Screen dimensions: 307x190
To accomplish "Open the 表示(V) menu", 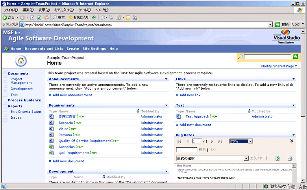I will click(x=44, y=10).
